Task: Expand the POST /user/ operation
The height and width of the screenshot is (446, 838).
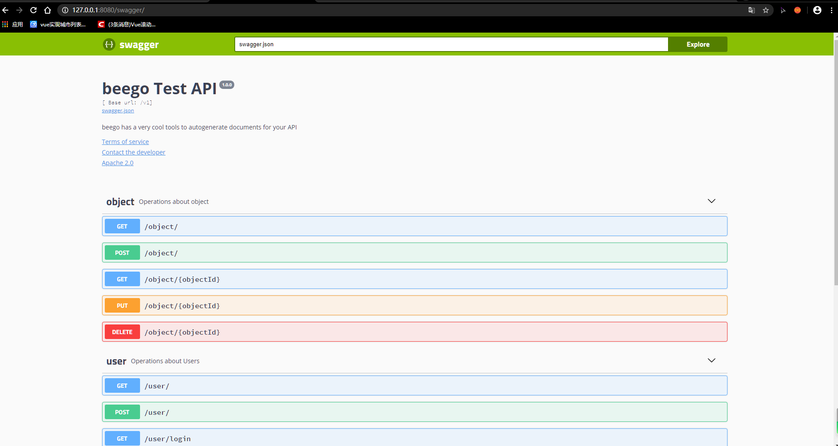Action: (415, 412)
